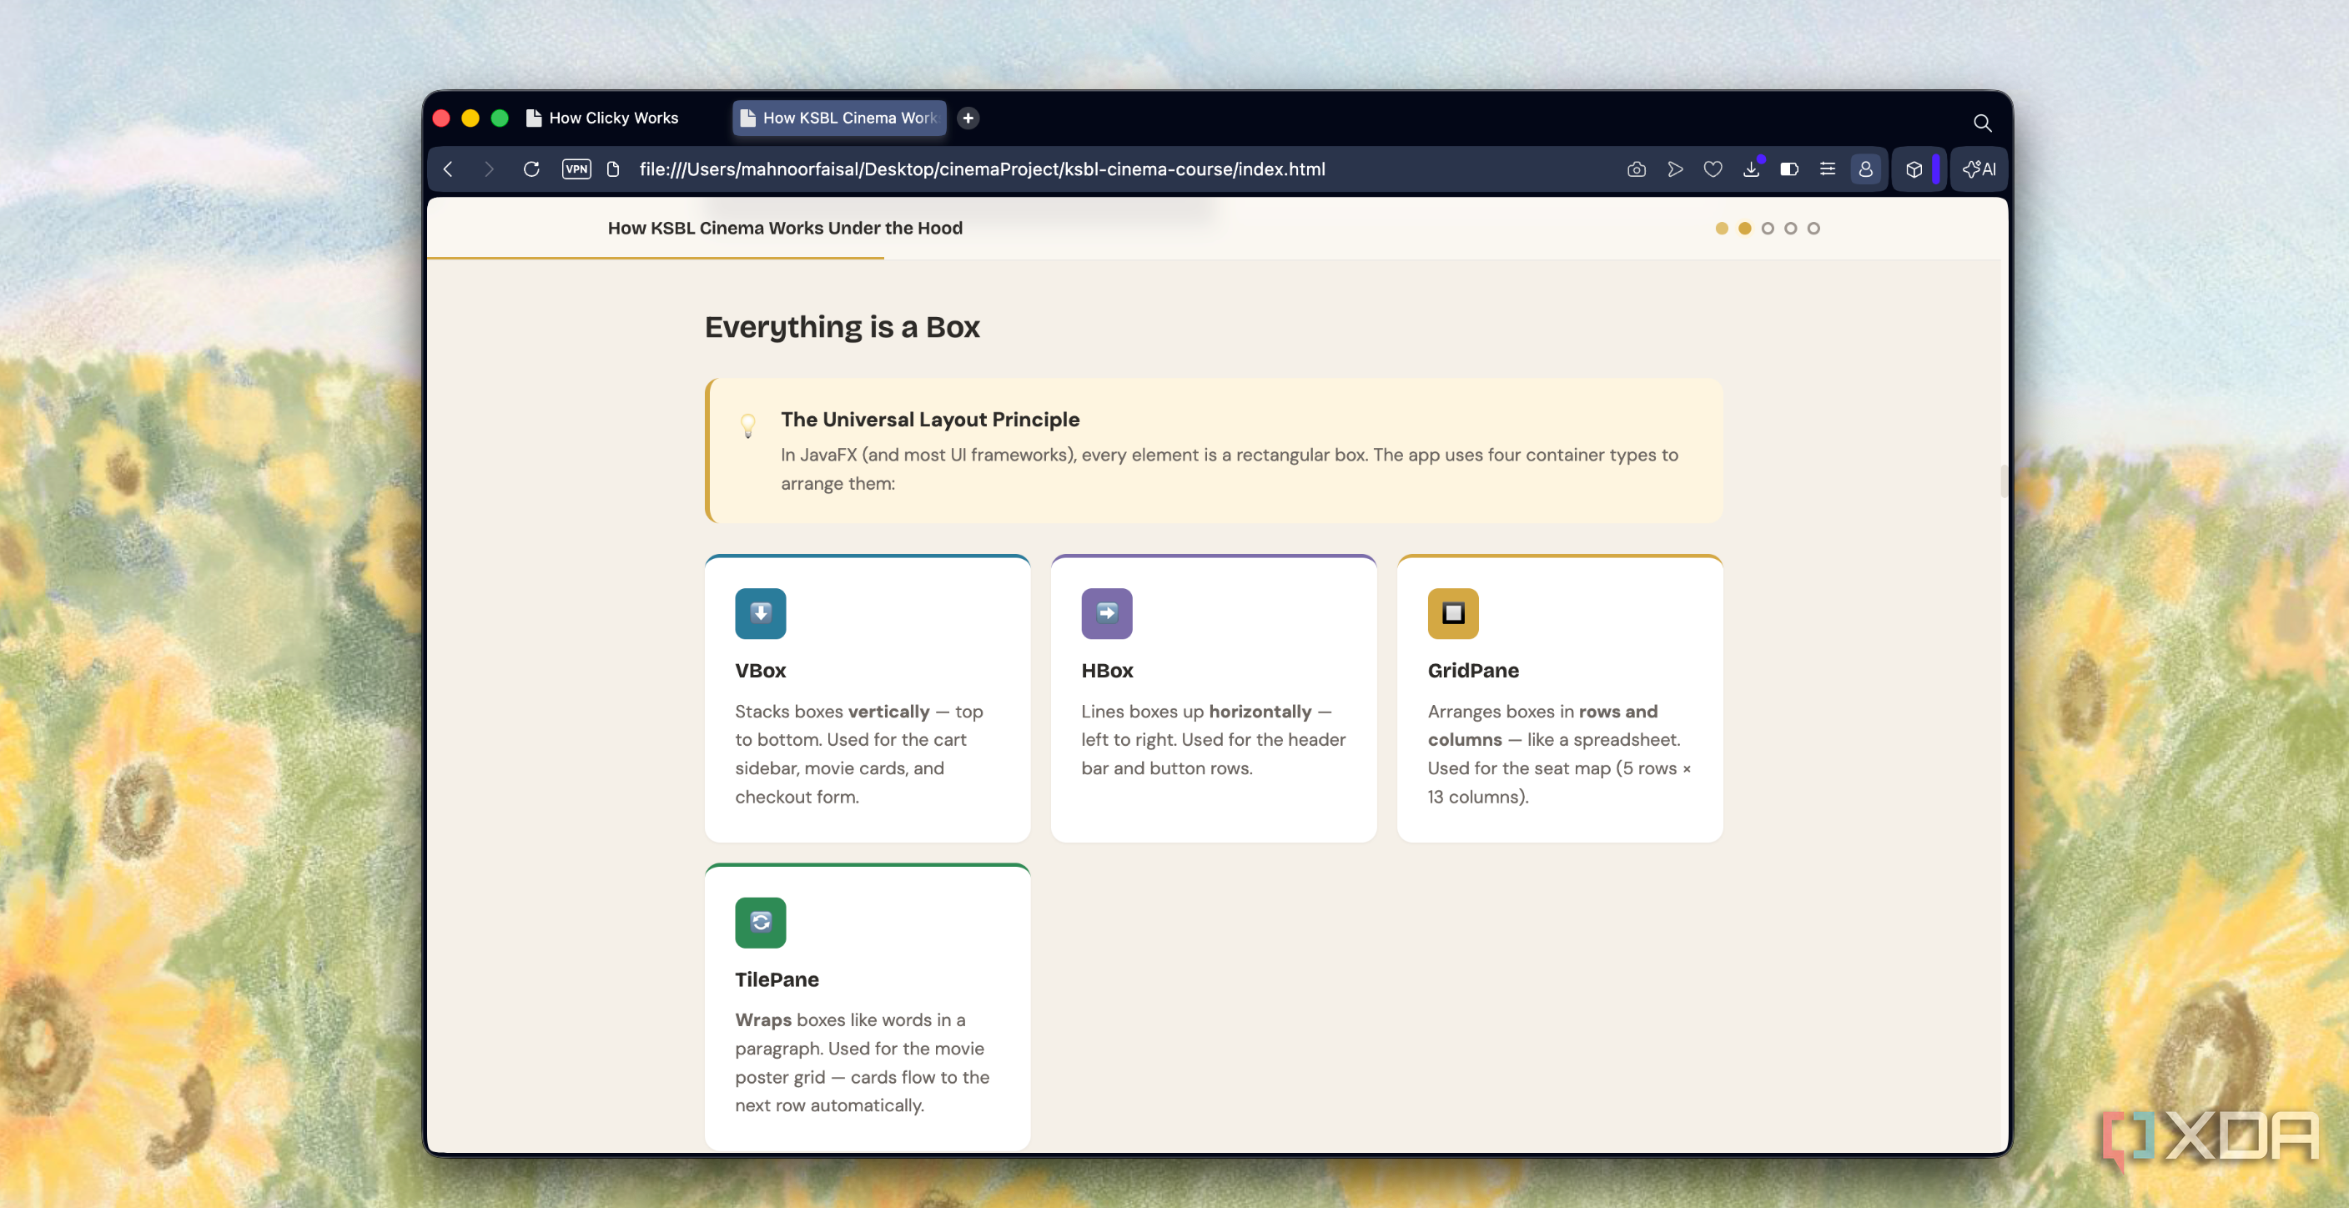Click the red close window button
Viewport: 2349px width, 1208px height.
[441, 118]
